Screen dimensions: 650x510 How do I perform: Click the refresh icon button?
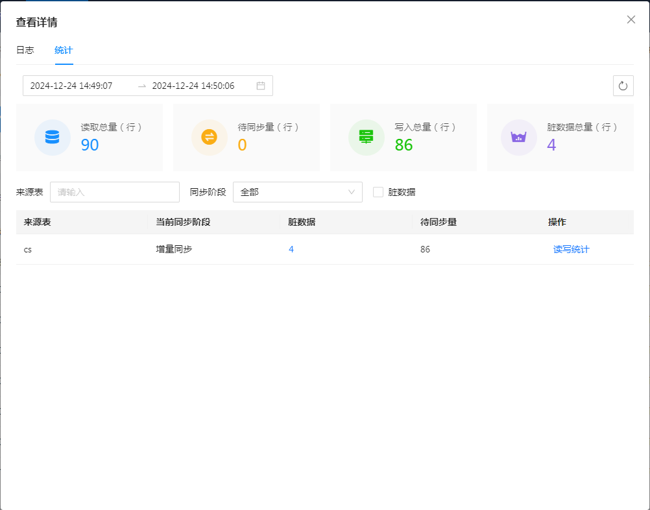coord(623,86)
